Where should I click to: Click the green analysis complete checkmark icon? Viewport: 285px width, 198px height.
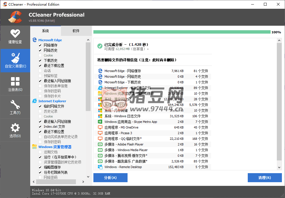[100, 46]
